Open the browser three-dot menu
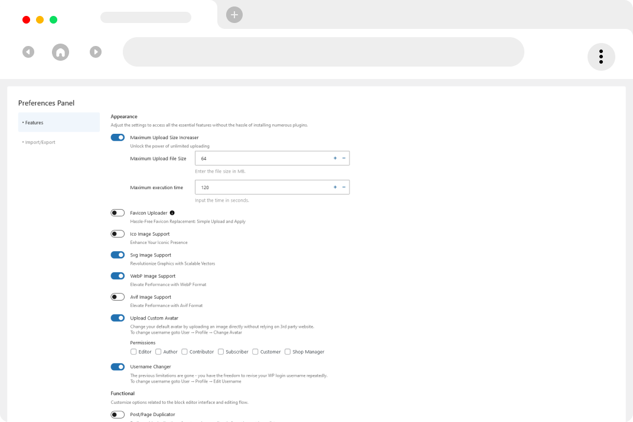Screen dimensions: 633x422 [601, 57]
